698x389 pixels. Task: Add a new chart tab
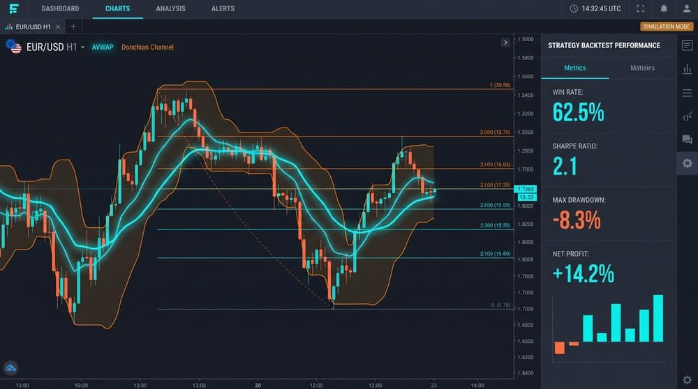point(73,26)
